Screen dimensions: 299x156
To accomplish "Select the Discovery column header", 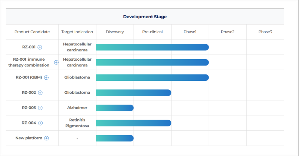I will click(115, 32).
